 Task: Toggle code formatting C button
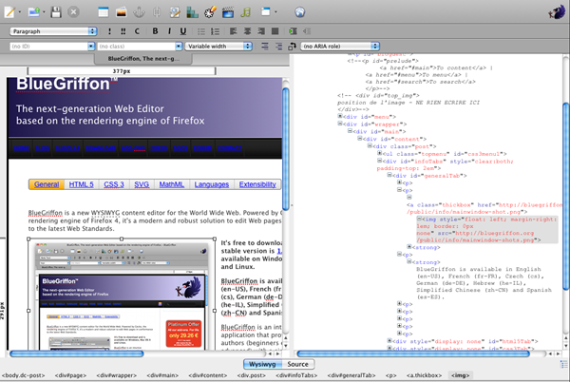click(137, 31)
